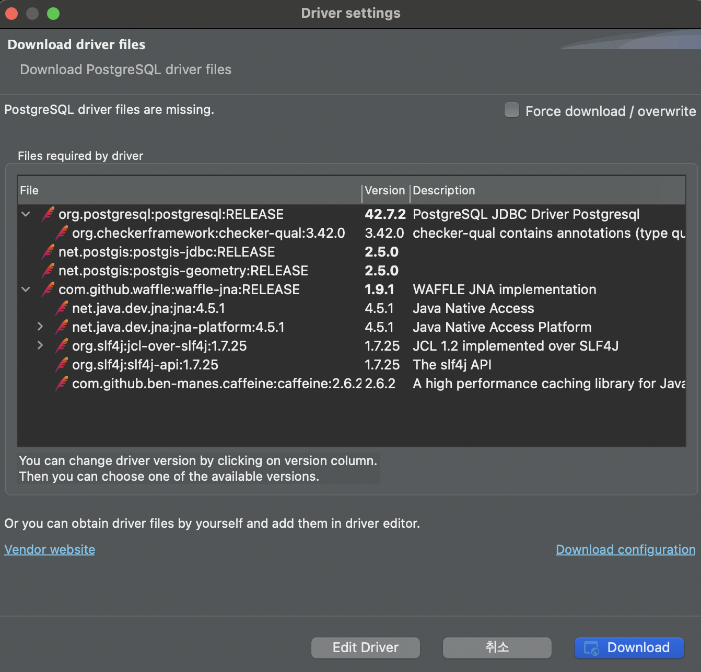Image resolution: width=701 pixels, height=672 pixels.
Task: Change version 2.5.0 of postgis-jdbc
Action: click(x=382, y=252)
